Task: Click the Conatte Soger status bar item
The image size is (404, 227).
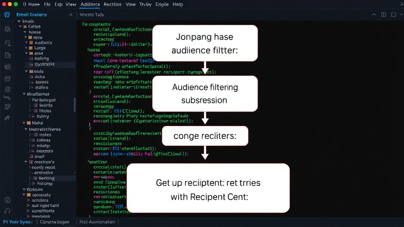Action: (x=54, y=222)
